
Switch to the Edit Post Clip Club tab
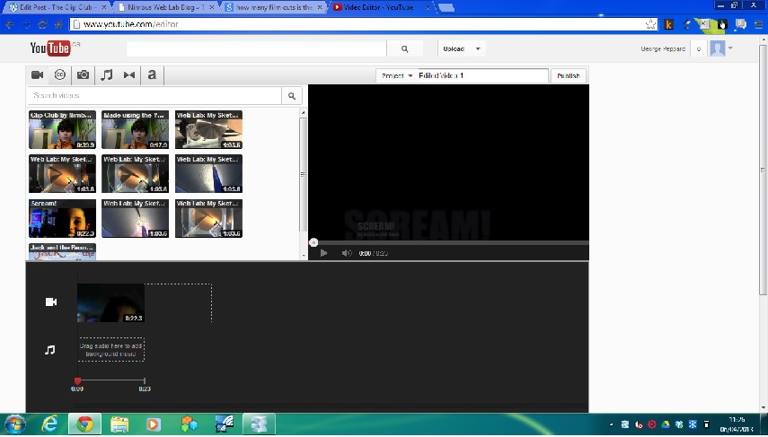click(x=56, y=6)
